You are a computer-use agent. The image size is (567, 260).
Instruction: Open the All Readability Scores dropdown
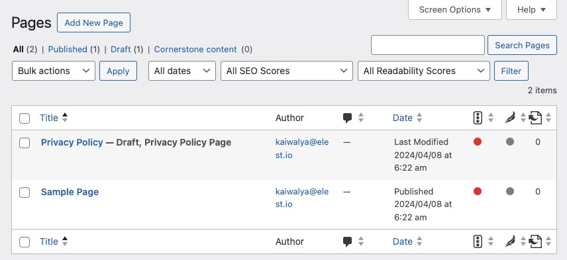[x=424, y=71]
